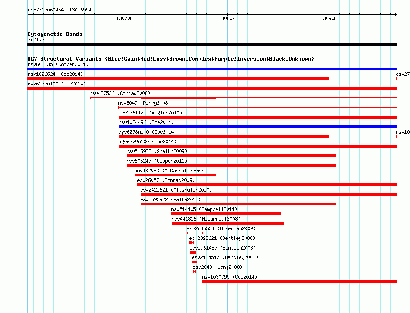Click the nsv516983 red loss bar
This screenshot has width=410, height=313.
point(231,156)
